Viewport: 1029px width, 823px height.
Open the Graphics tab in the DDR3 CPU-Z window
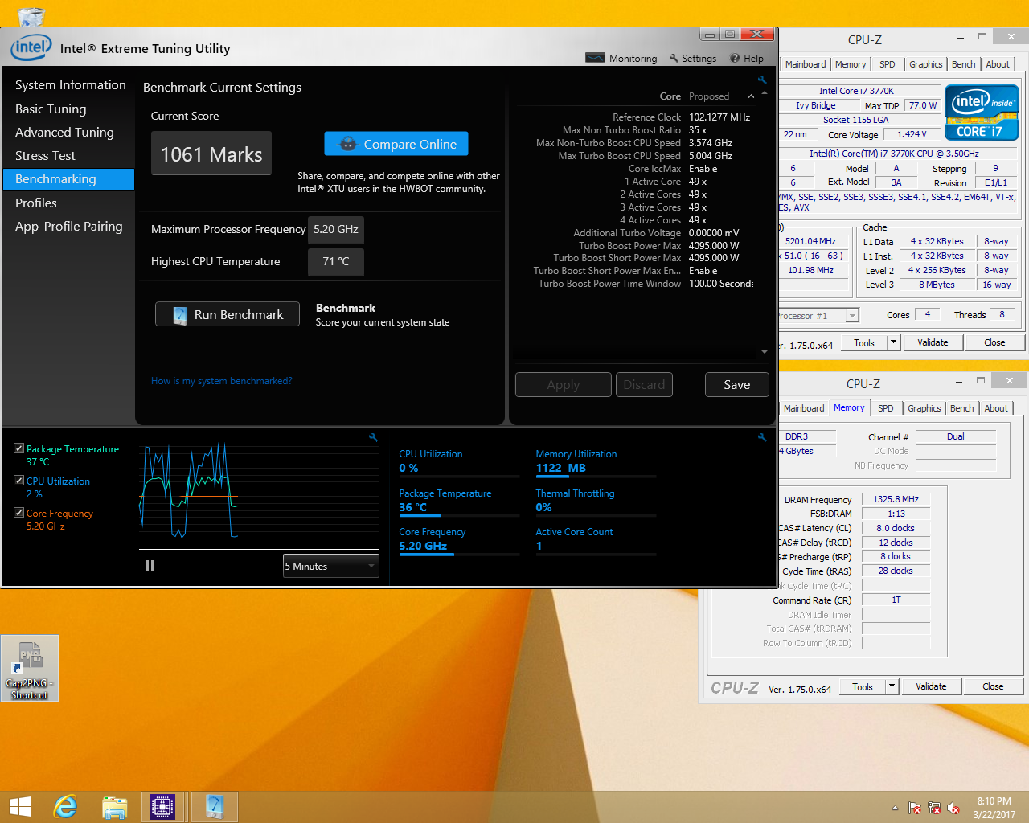[x=924, y=408]
